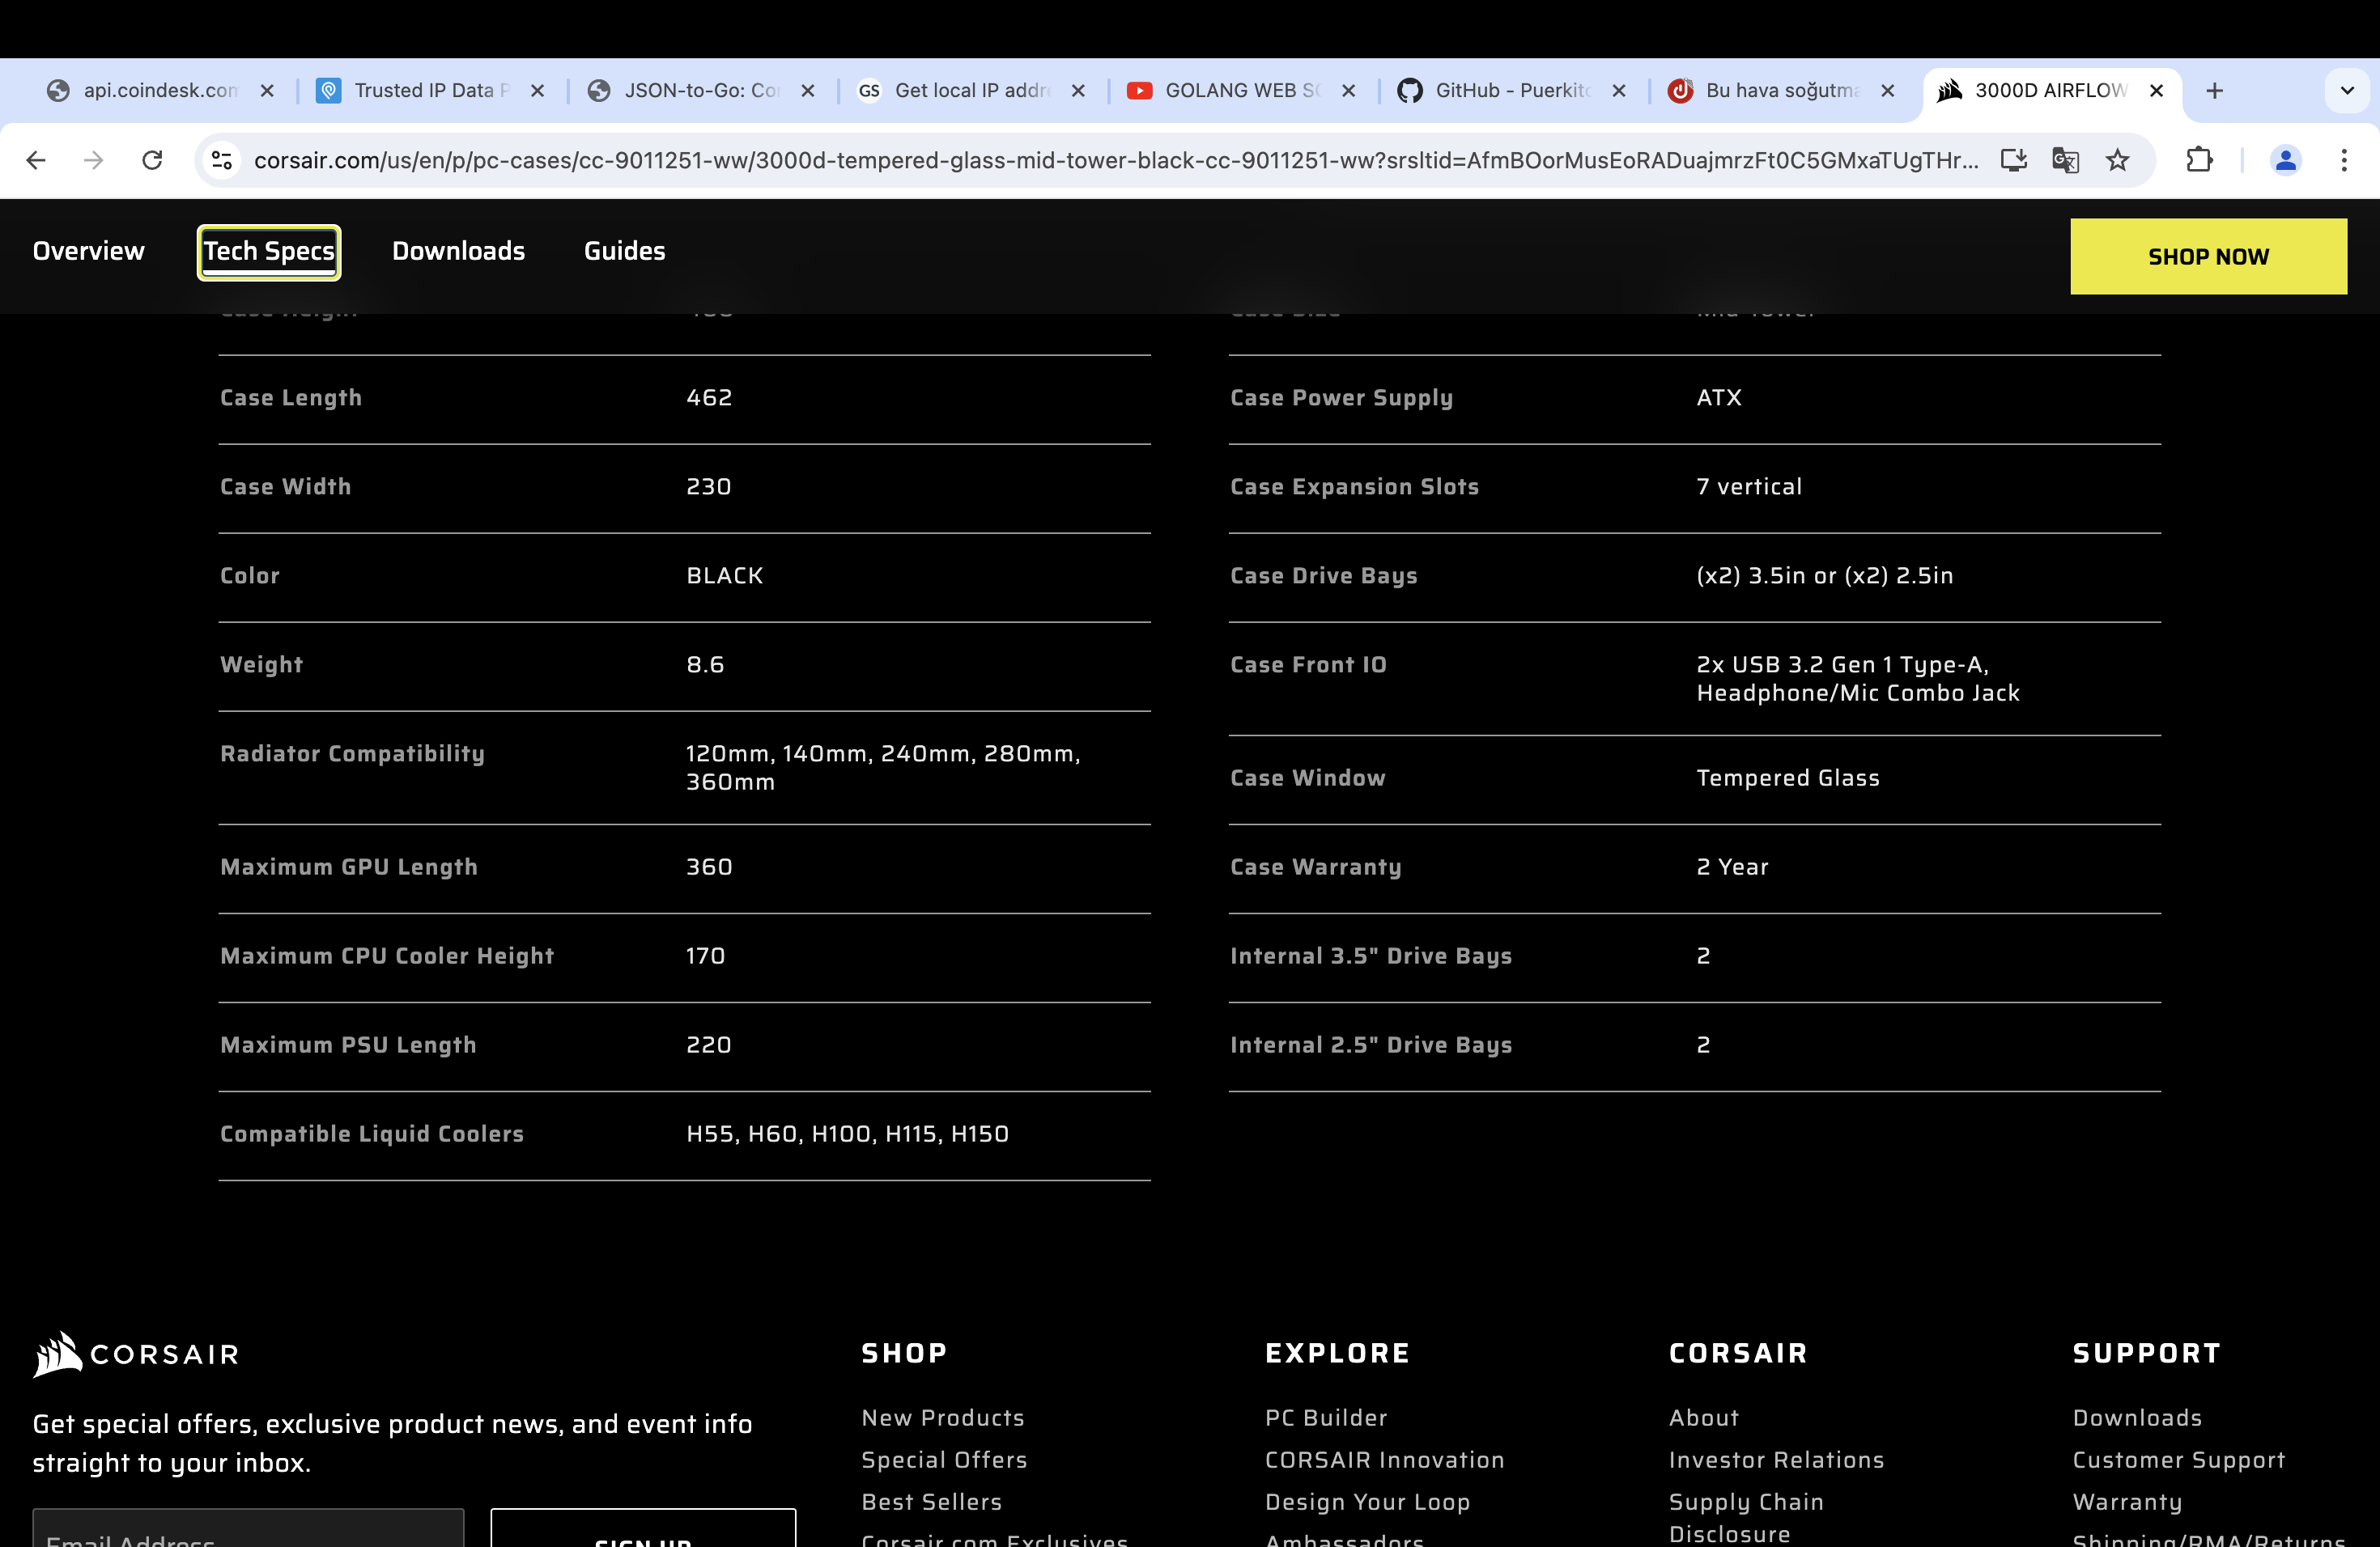
Task: Click the 'BLACK' color value
Action: 724,575
